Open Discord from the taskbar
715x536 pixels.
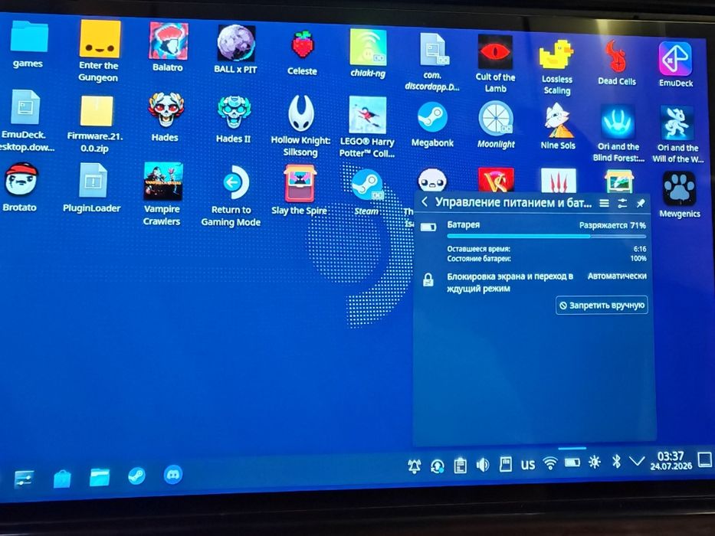click(x=173, y=475)
